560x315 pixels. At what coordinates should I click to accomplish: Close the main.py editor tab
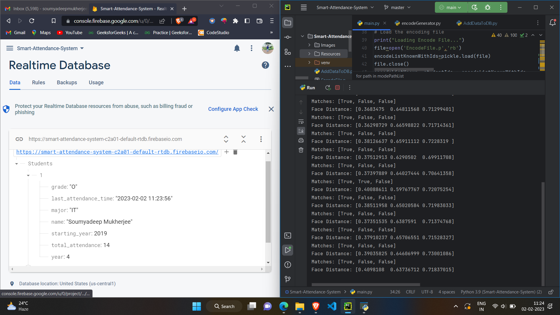(385, 23)
